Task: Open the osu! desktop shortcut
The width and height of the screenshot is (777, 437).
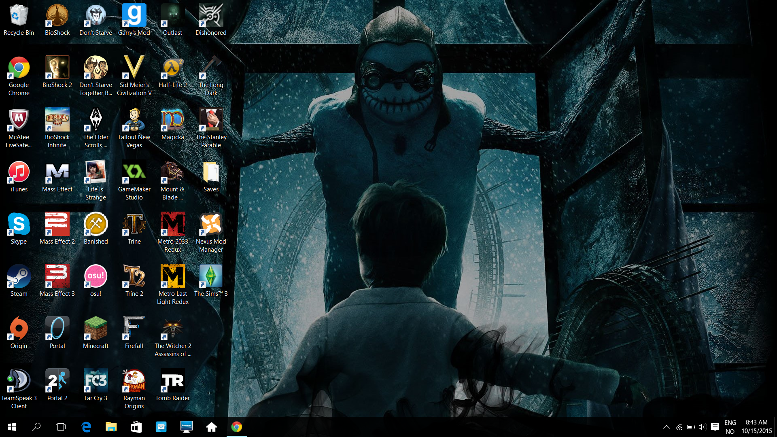Action: click(96, 276)
